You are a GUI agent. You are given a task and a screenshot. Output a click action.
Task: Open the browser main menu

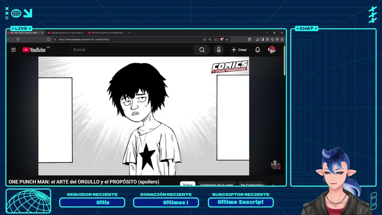point(282,39)
